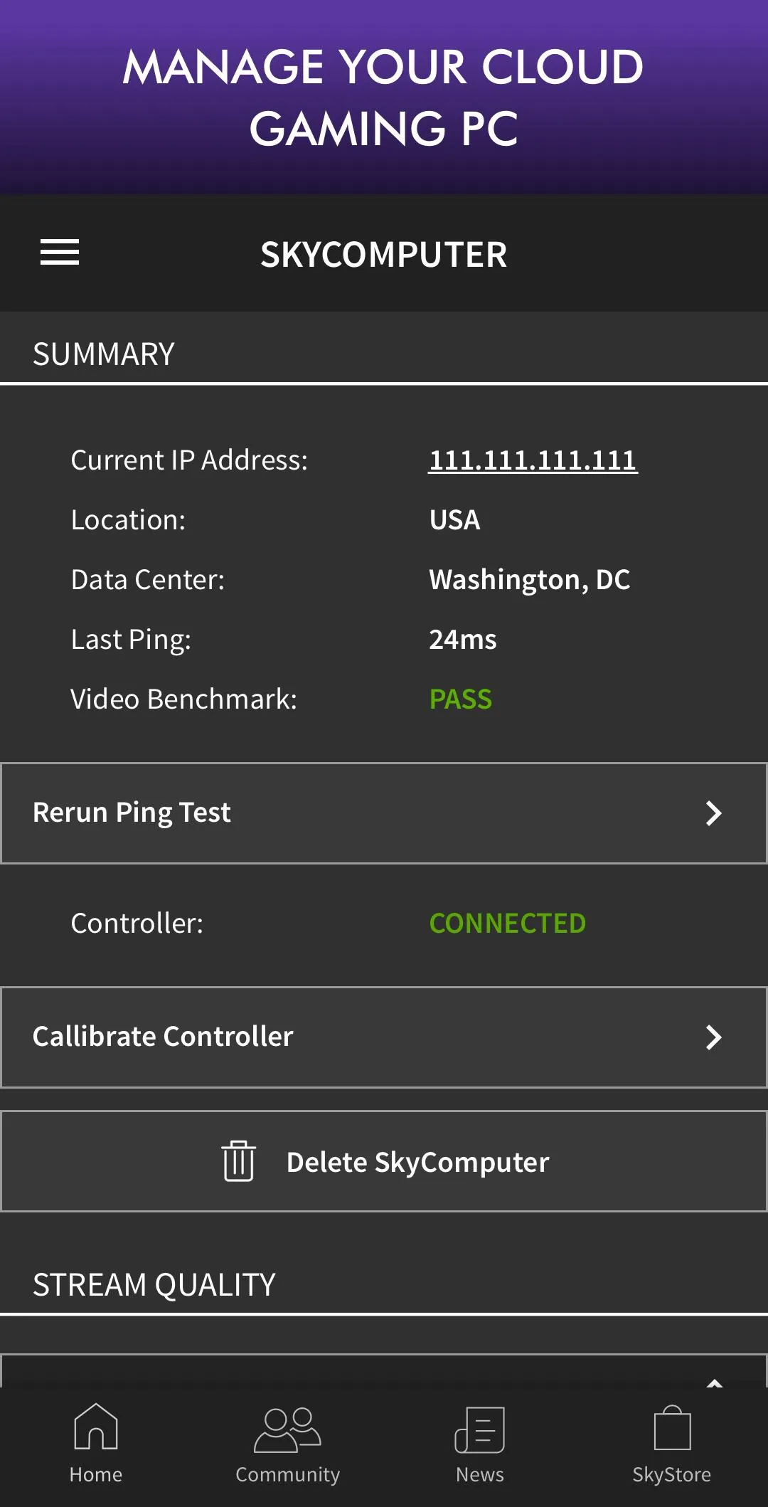Click the Callibrate Controller chevron arrow

tap(714, 1037)
